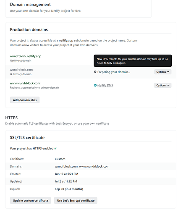178x210 pixels.
Task: Click the certificate Domains value row
Action: click(91, 166)
